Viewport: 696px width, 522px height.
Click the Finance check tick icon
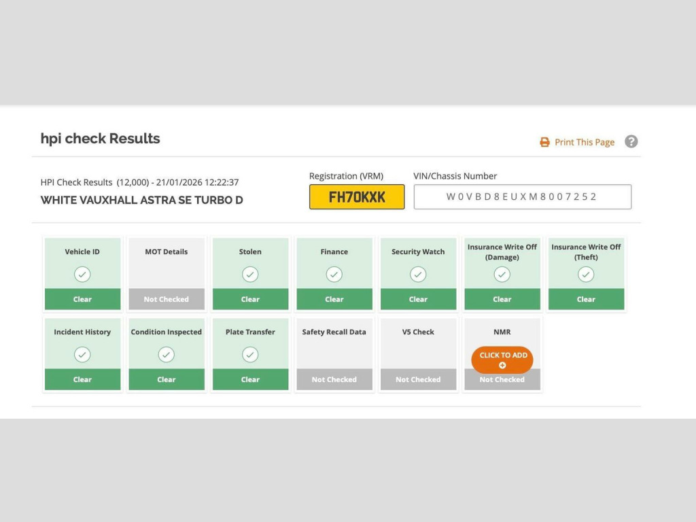click(x=334, y=274)
